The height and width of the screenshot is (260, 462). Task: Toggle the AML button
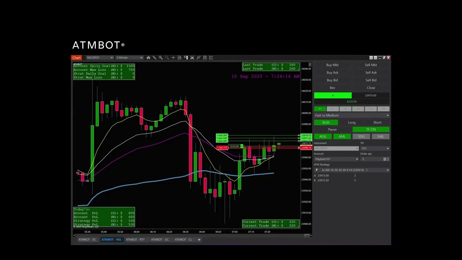342,136
